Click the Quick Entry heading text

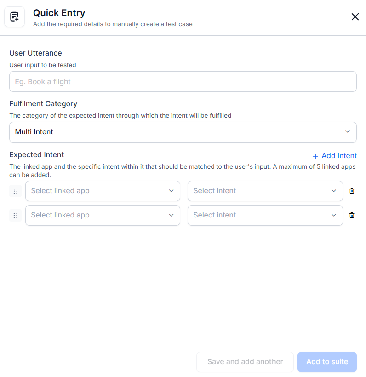point(59,13)
